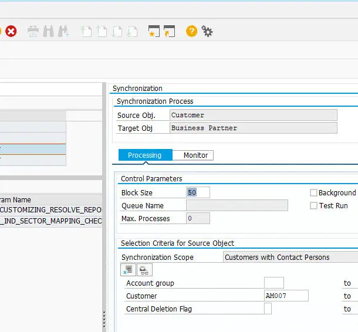Click the highlighted row in left list
The height and width of the screenshot is (332, 358).
coord(33,149)
